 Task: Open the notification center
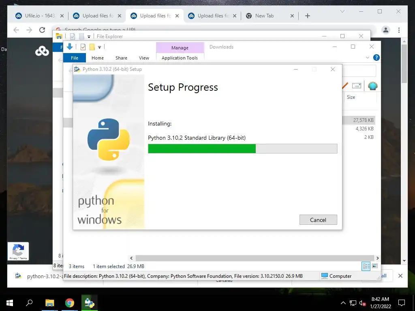402,303
